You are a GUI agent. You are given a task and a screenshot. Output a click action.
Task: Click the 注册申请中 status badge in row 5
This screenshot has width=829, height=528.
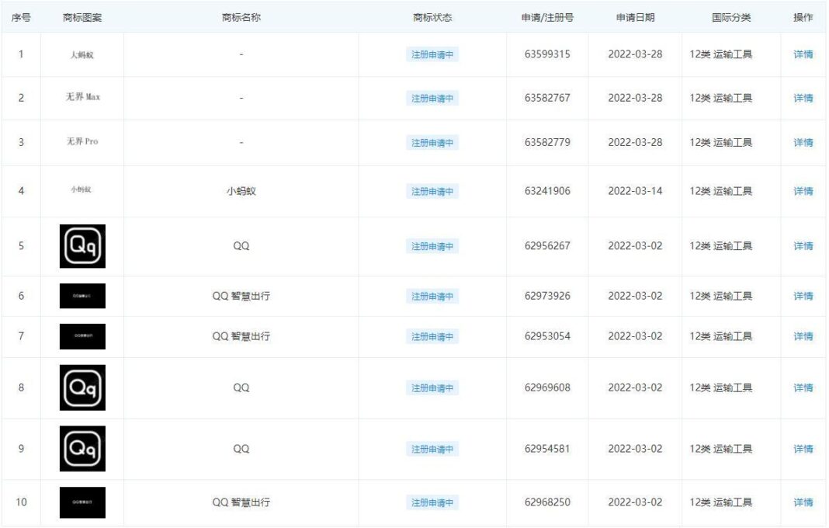point(432,246)
